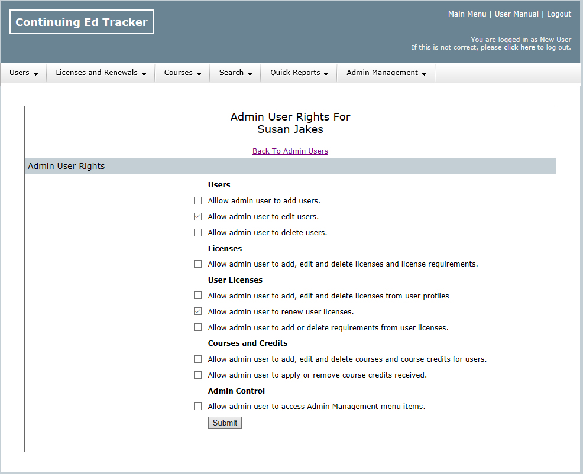This screenshot has width=583, height=474.
Task: Enable add or delete requirements from user licenses
Action: coord(197,327)
